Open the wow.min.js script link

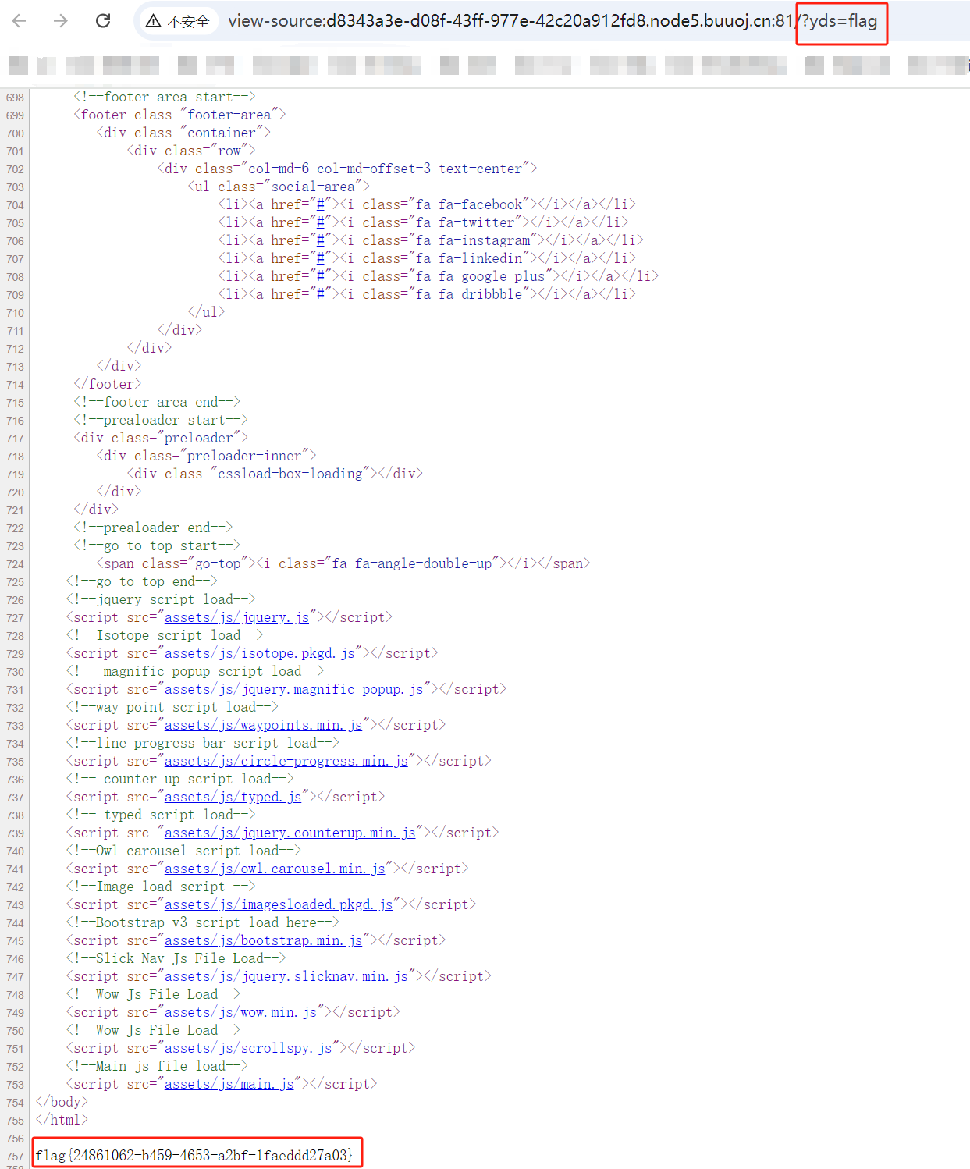pos(240,1012)
